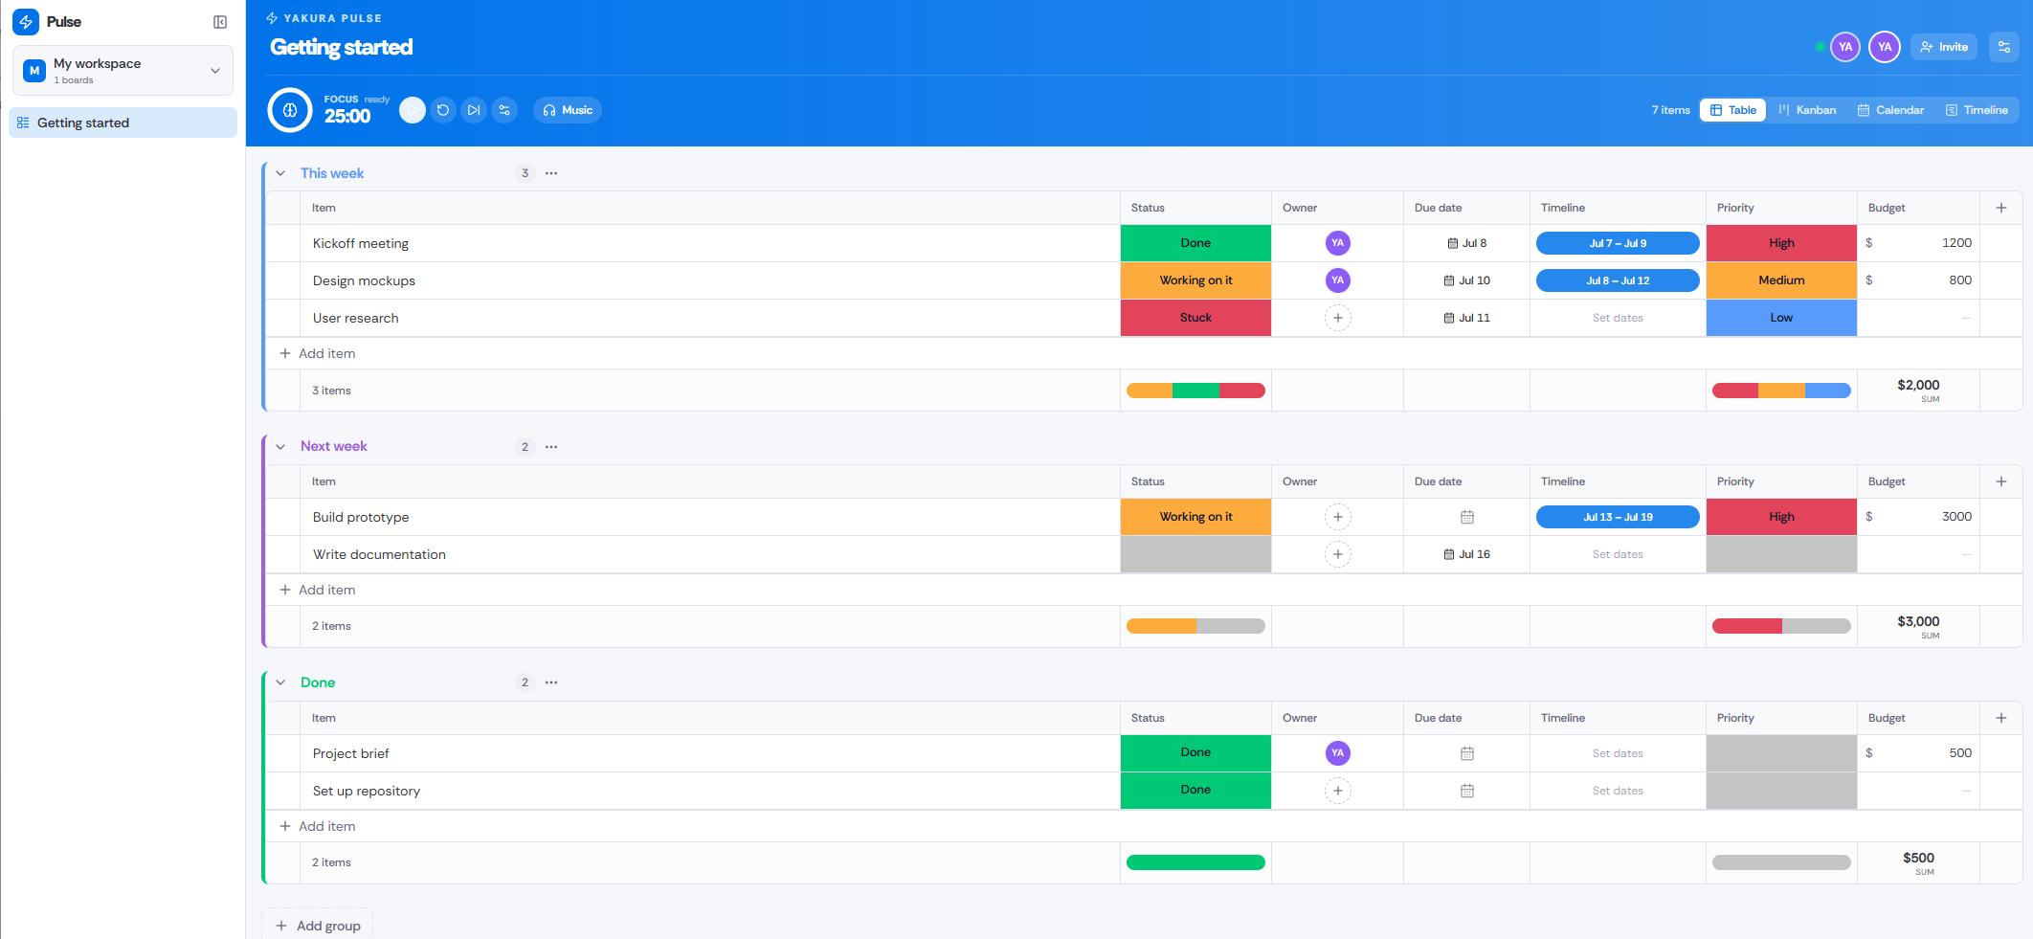Collapse the Next week group
2033x939 pixels.
[x=280, y=447]
